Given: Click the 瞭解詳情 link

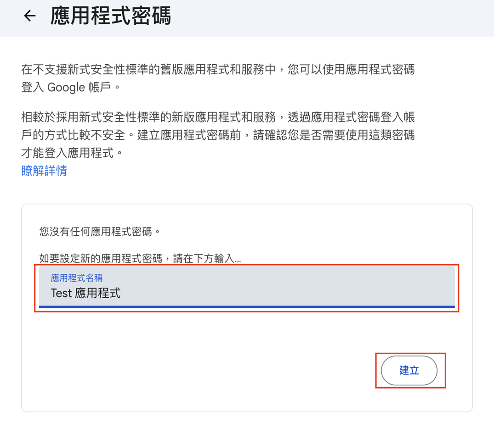Looking at the screenshot, I should (x=44, y=171).
